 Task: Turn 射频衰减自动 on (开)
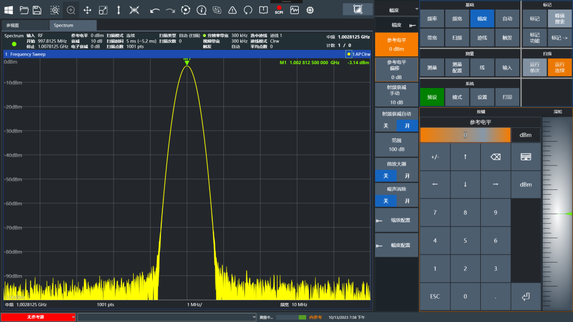[407, 126]
